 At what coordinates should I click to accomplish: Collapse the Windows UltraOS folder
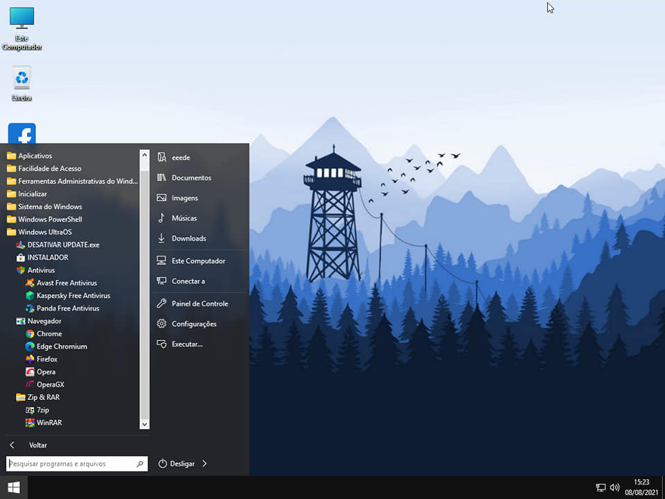point(39,232)
